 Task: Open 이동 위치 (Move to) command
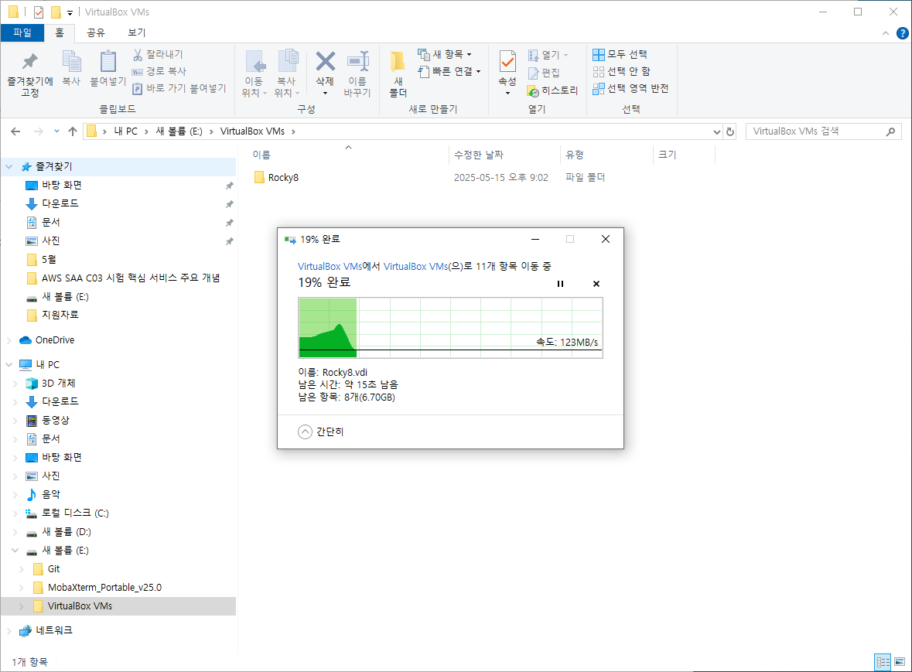pyautogui.click(x=254, y=73)
